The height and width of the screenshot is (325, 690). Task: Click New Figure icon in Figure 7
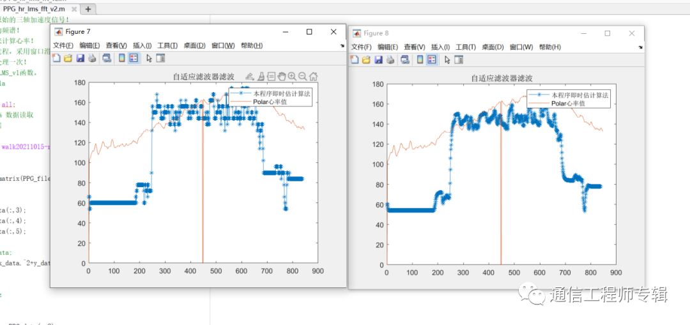pos(57,58)
